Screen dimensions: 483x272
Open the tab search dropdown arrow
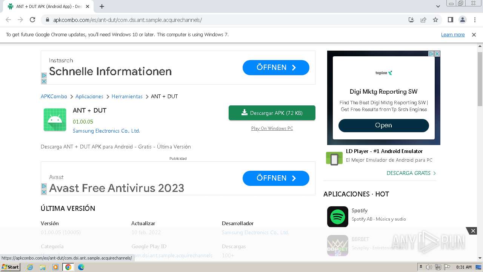(x=438, y=6)
